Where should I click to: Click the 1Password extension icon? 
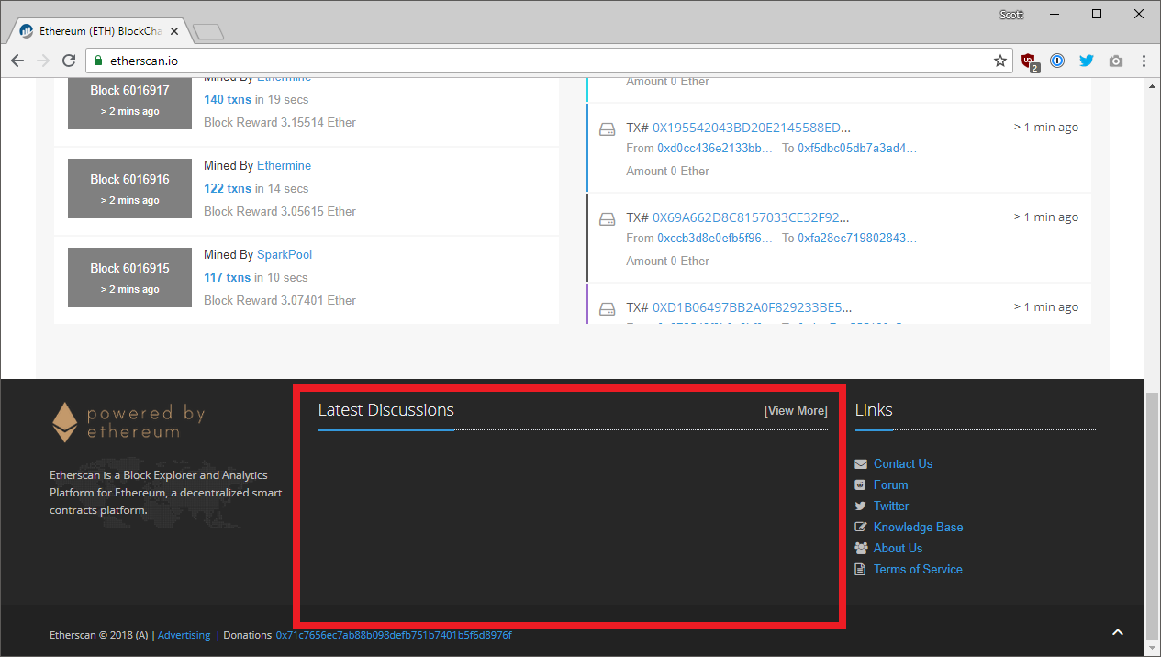pos(1057,61)
